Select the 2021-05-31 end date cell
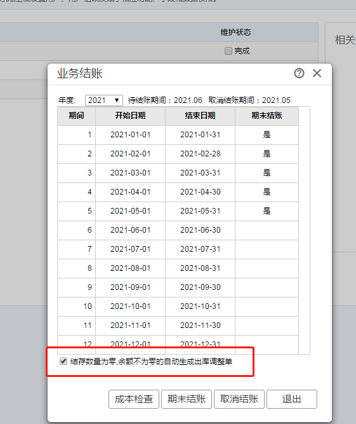Screen dimensions: 356x424 [200, 211]
